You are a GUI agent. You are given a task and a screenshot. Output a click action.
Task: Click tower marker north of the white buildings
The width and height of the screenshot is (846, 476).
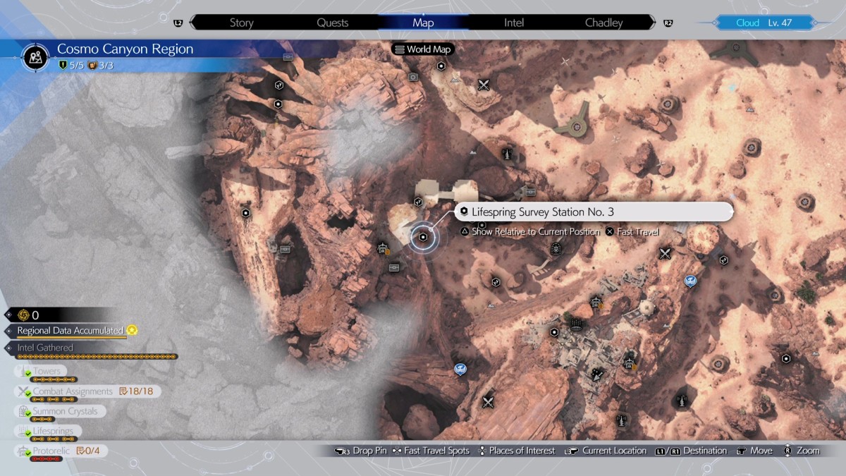(506, 154)
